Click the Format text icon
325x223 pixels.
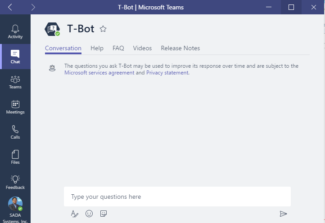[75, 214]
